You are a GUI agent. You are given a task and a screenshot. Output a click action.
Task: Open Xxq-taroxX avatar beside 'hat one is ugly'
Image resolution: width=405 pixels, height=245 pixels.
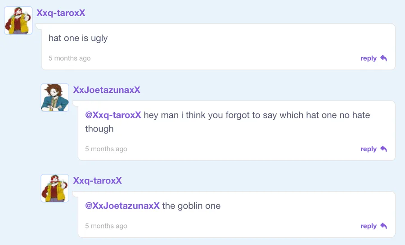18,21
